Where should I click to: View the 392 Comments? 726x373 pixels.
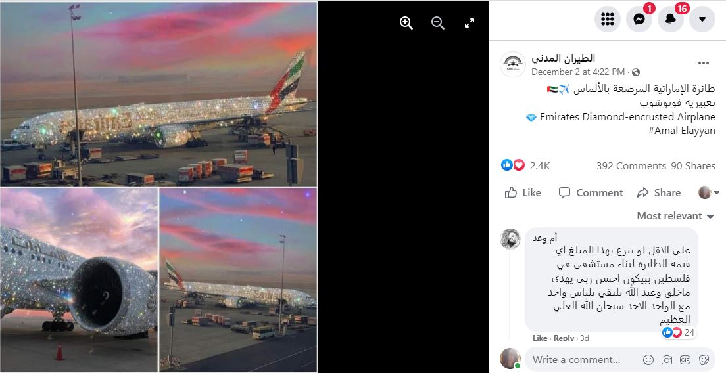[631, 165]
